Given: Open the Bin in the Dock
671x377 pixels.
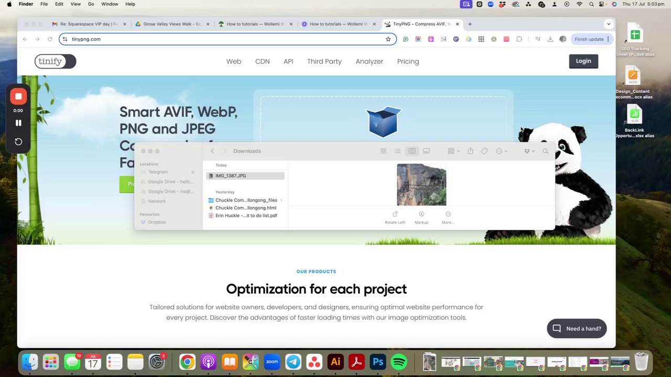Looking at the screenshot, I should click(641, 362).
